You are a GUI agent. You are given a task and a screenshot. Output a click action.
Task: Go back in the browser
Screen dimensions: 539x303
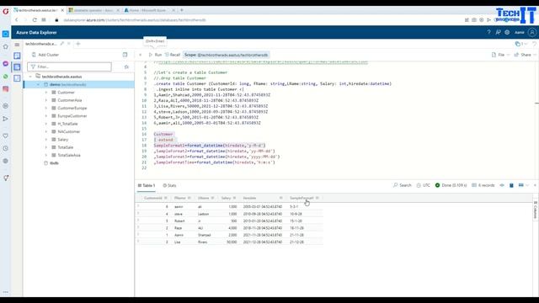point(16,20)
